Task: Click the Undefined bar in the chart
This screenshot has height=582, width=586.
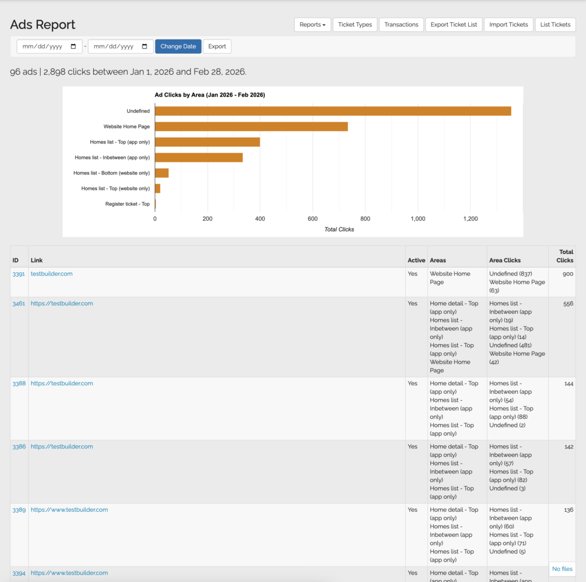Action: coord(332,111)
